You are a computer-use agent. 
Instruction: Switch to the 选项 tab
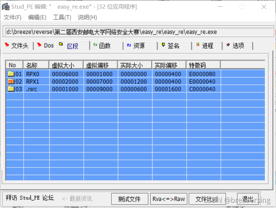238,46
